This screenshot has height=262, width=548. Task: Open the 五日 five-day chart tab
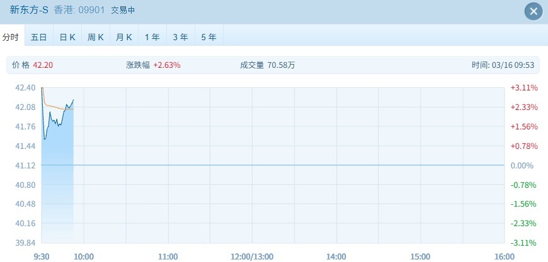point(39,37)
